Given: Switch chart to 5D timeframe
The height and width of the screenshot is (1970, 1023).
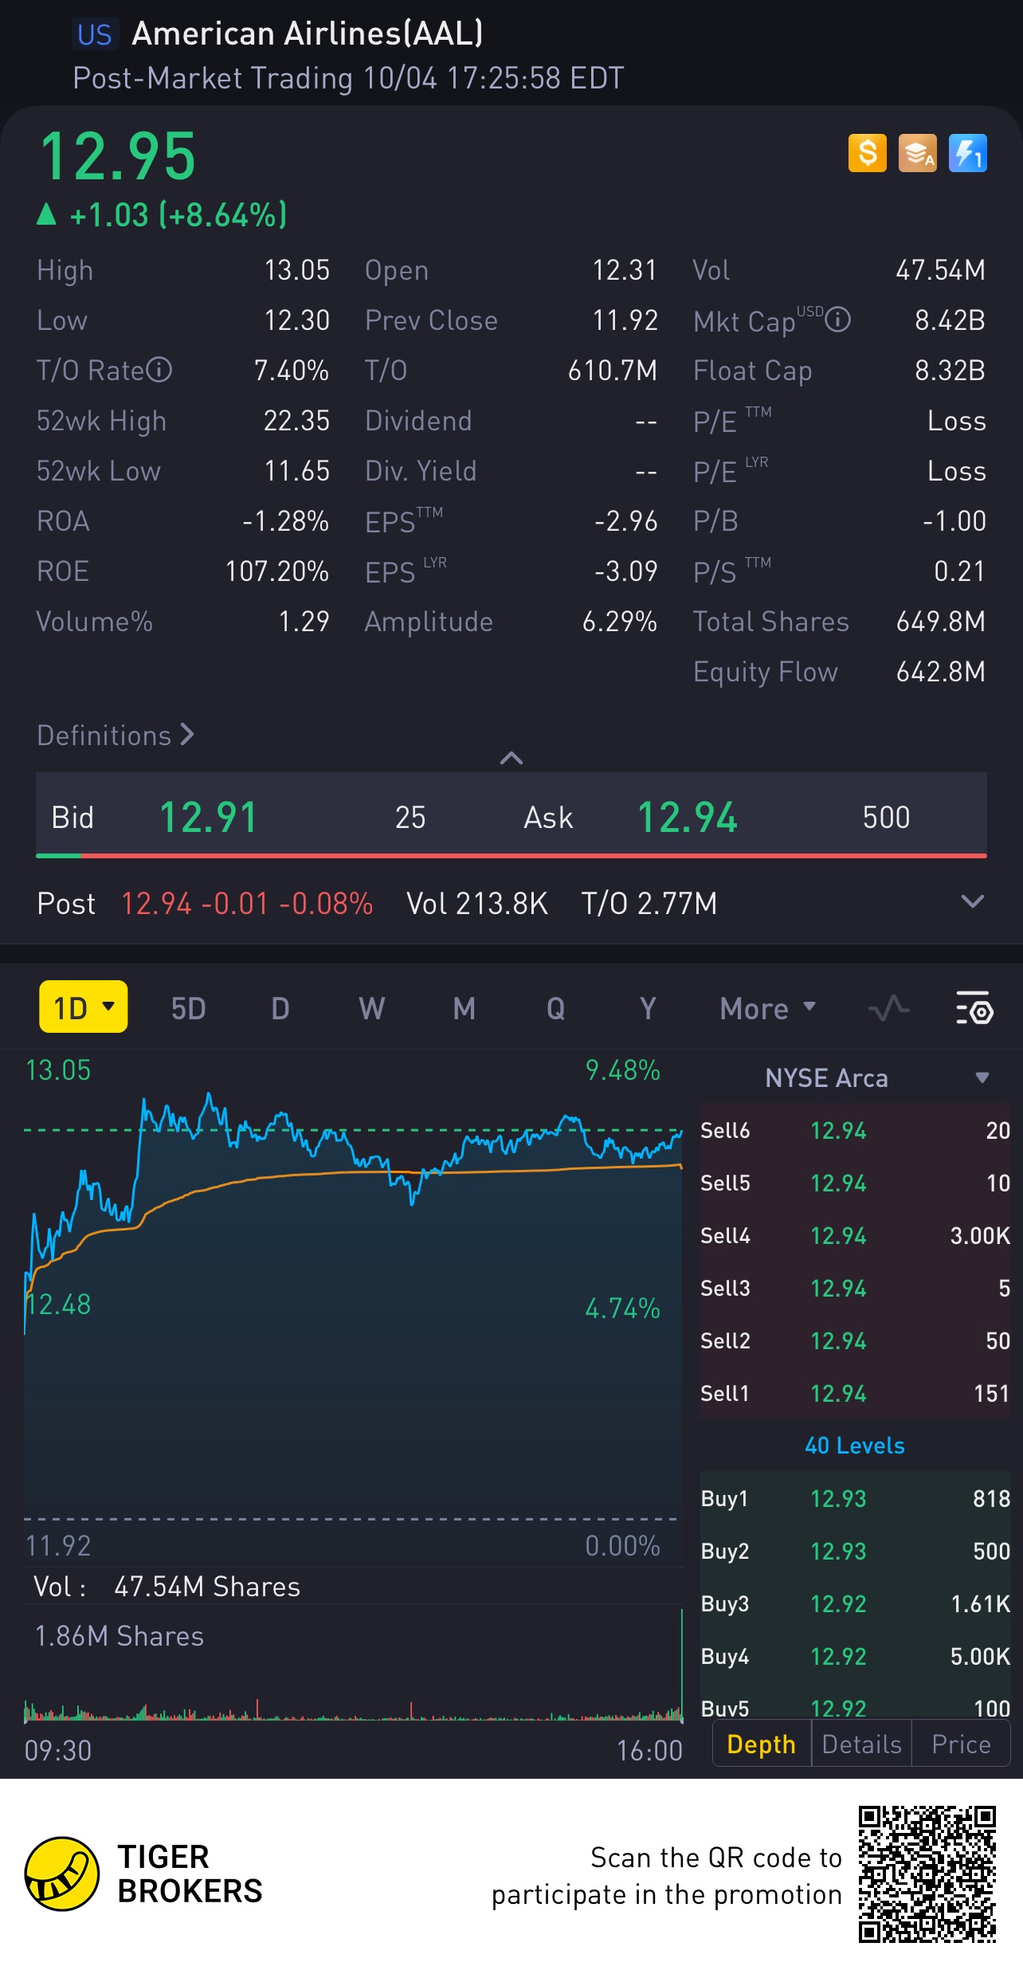Looking at the screenshot, I should tap(188, 1008).
